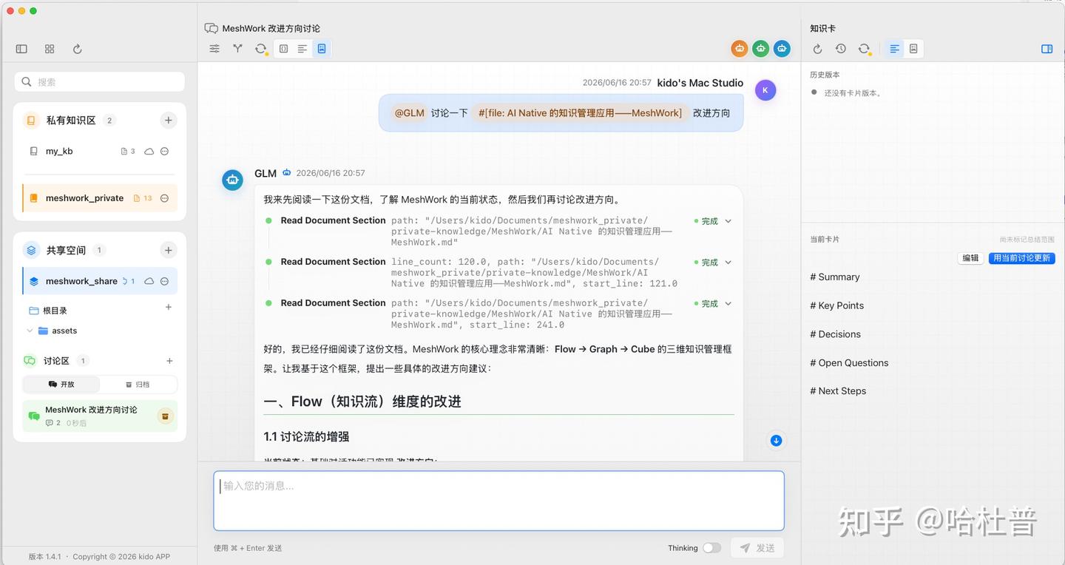Switch knowledge card to text-lines view
Image resolution: width=1065 pixels, height=565 pixels.
[x=894, y=49]
